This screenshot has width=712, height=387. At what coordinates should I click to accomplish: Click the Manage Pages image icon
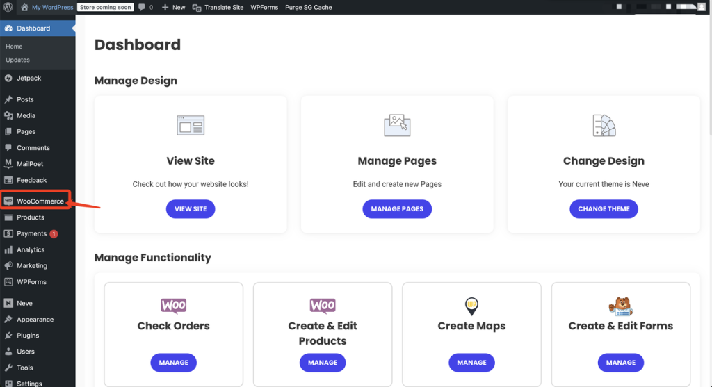pos(397,126)
